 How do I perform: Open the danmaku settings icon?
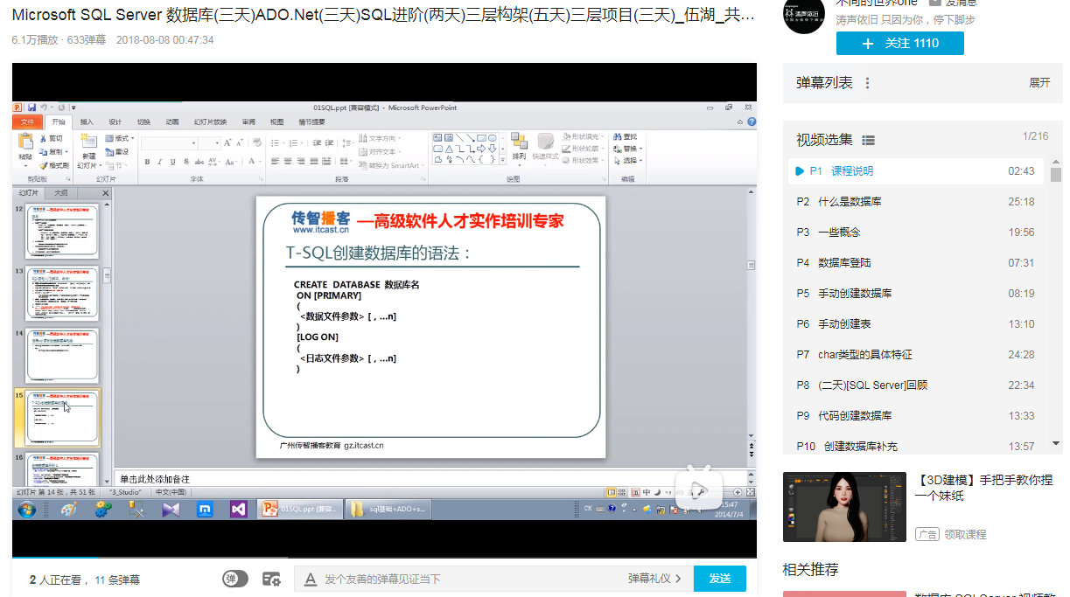271,579
